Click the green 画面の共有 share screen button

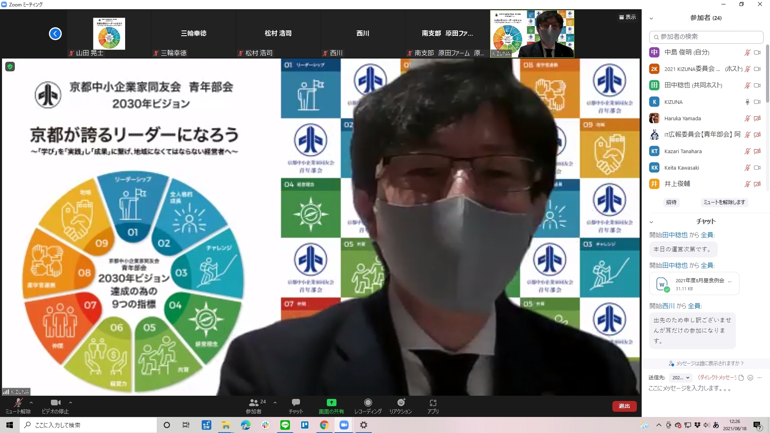click(x=331, y=406)
